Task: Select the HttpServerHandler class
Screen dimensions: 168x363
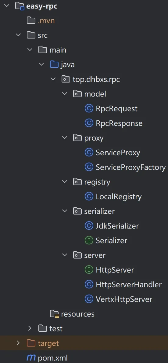Action: tap(128, 285)
